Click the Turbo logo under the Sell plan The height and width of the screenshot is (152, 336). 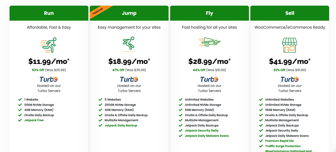(290, 79)
